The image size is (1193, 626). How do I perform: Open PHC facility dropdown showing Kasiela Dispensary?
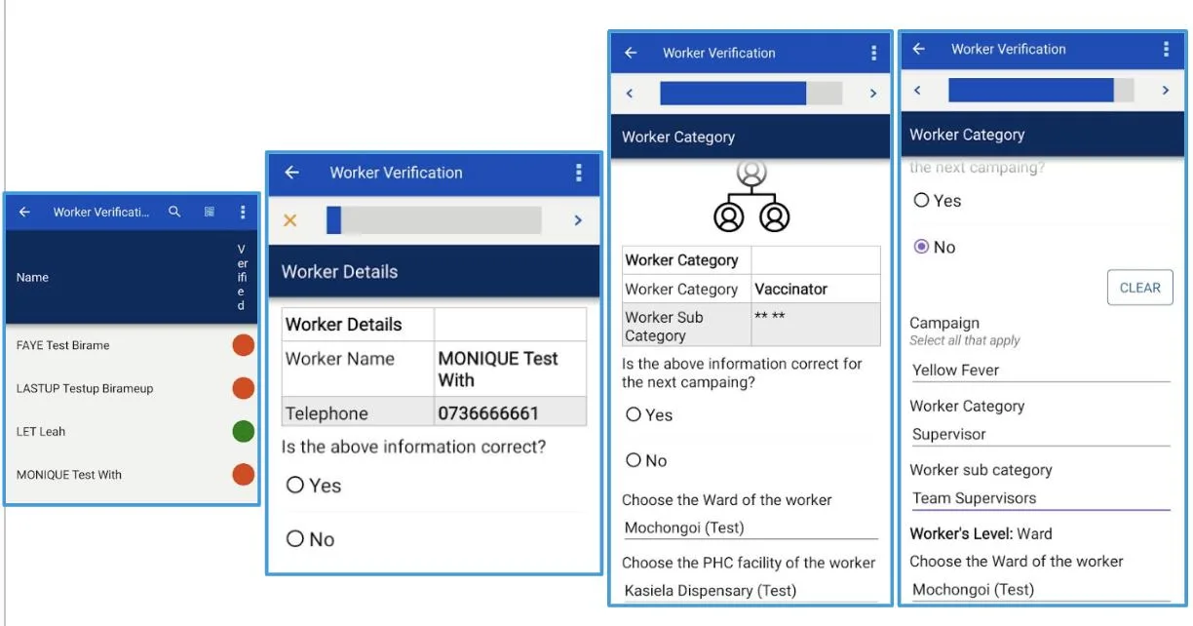(x=750, y=591)
